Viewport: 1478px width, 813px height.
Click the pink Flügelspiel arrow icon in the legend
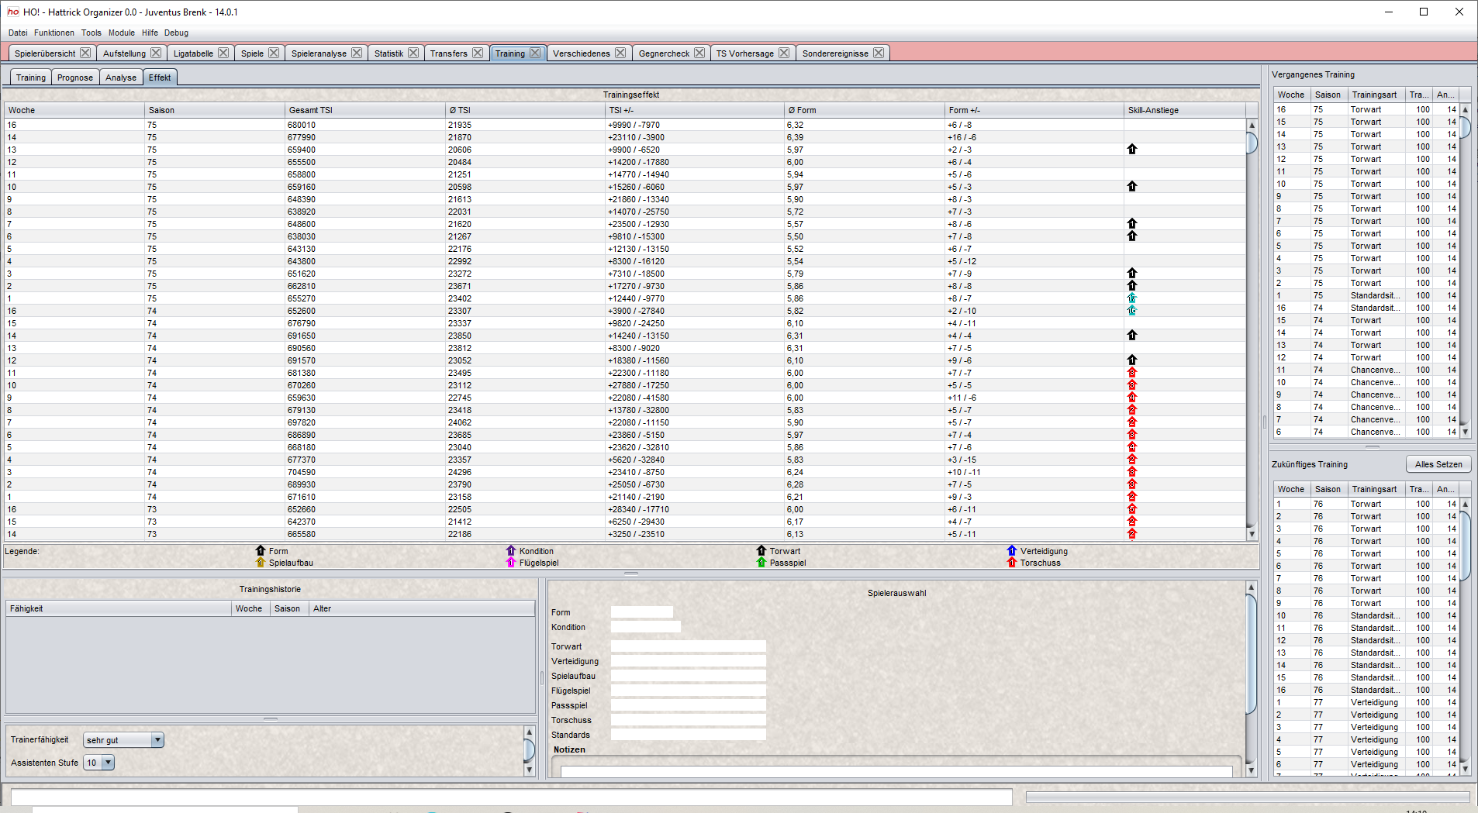[x=509, y=563]
